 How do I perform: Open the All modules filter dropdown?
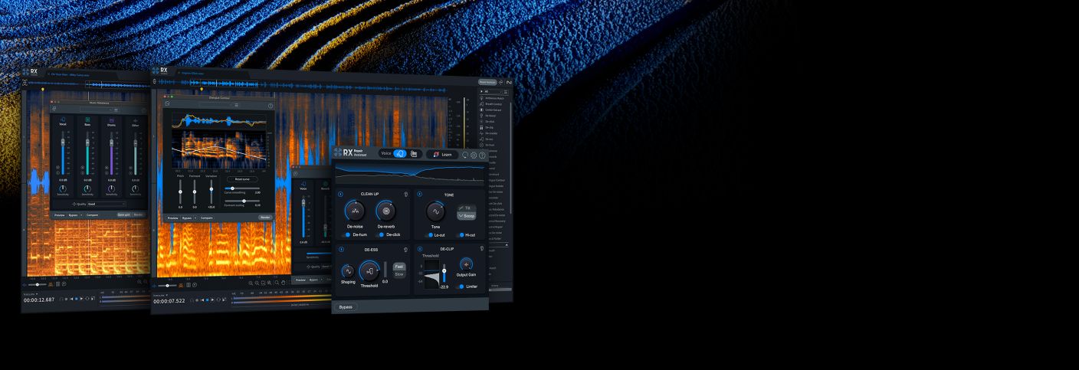(493, 91)
